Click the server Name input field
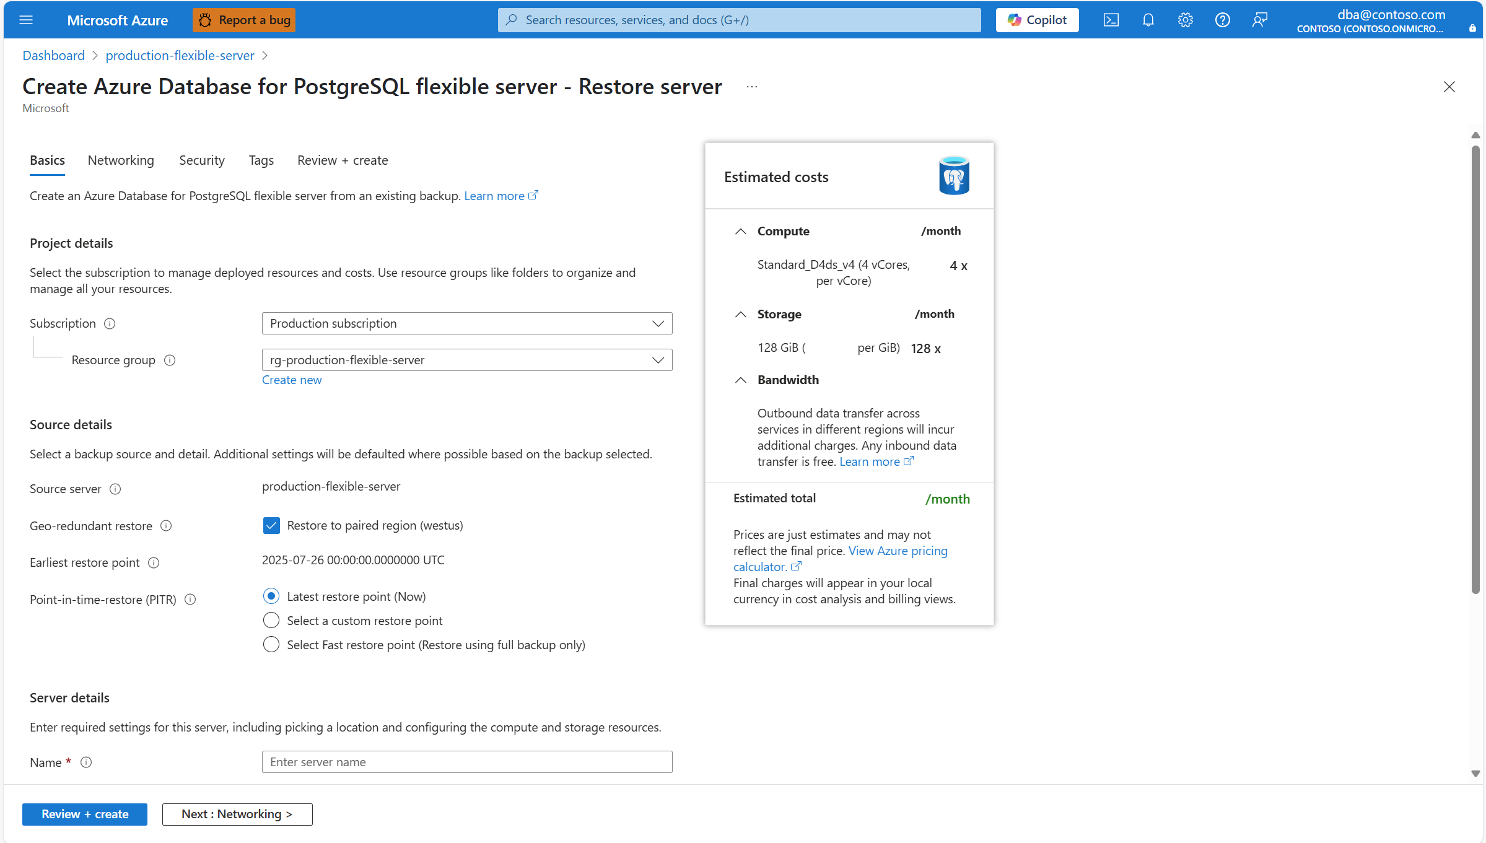Image resolution: width=1486 pixels, height=843 pixels. point(467,762)
